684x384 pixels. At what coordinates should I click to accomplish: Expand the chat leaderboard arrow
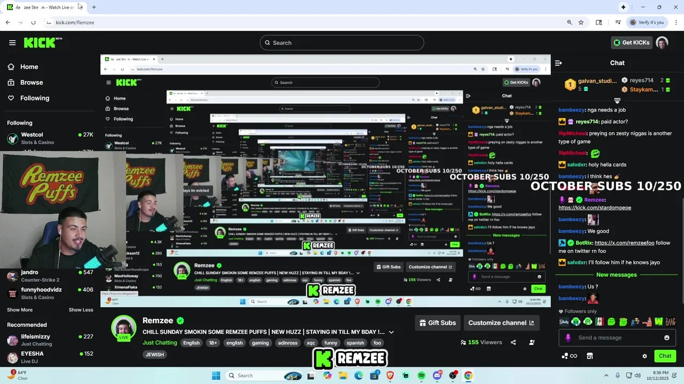[x=617, y=101]
